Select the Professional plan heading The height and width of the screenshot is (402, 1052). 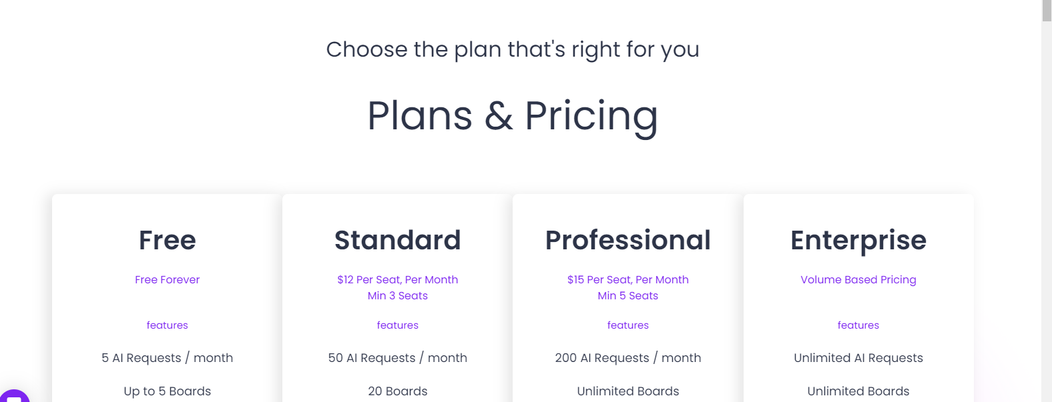click(628, 240)
